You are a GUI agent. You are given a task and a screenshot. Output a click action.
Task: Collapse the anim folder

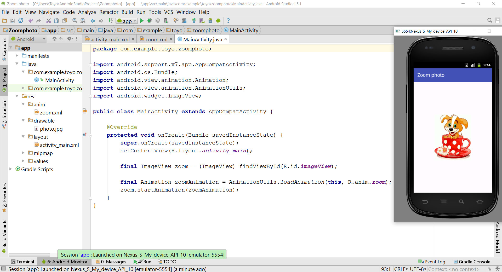23,104
